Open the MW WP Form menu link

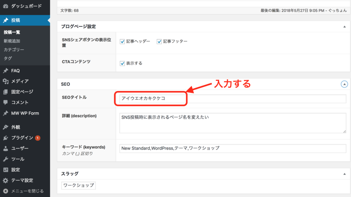coord(25,113)
